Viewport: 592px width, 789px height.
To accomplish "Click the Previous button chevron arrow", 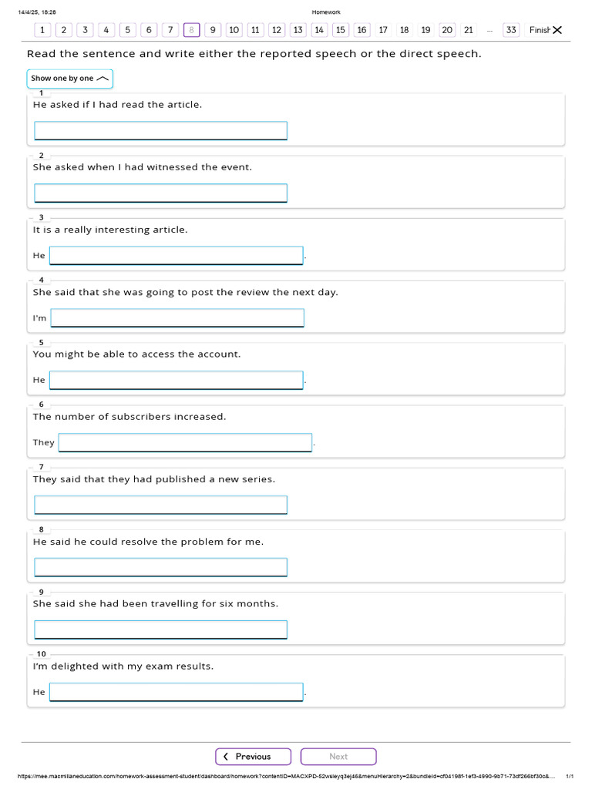I will (226, 757).
